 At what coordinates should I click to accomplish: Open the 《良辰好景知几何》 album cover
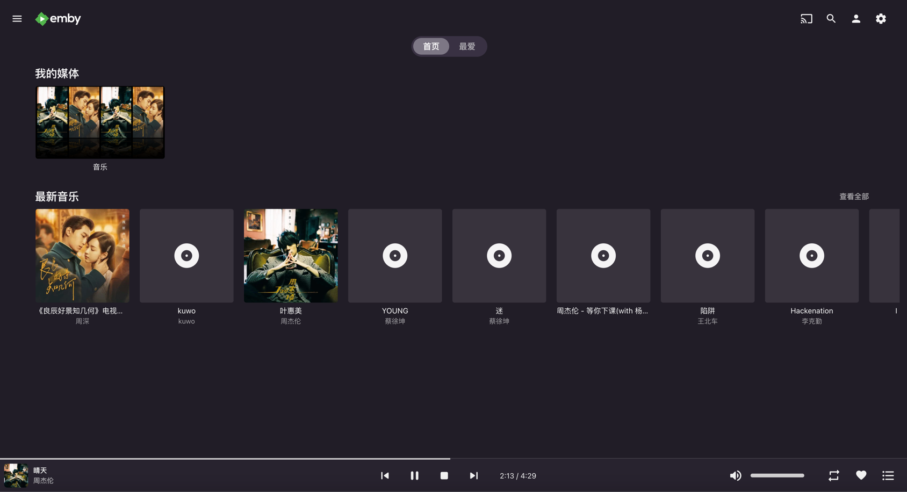pyautogui.click(x=82, y=256)
